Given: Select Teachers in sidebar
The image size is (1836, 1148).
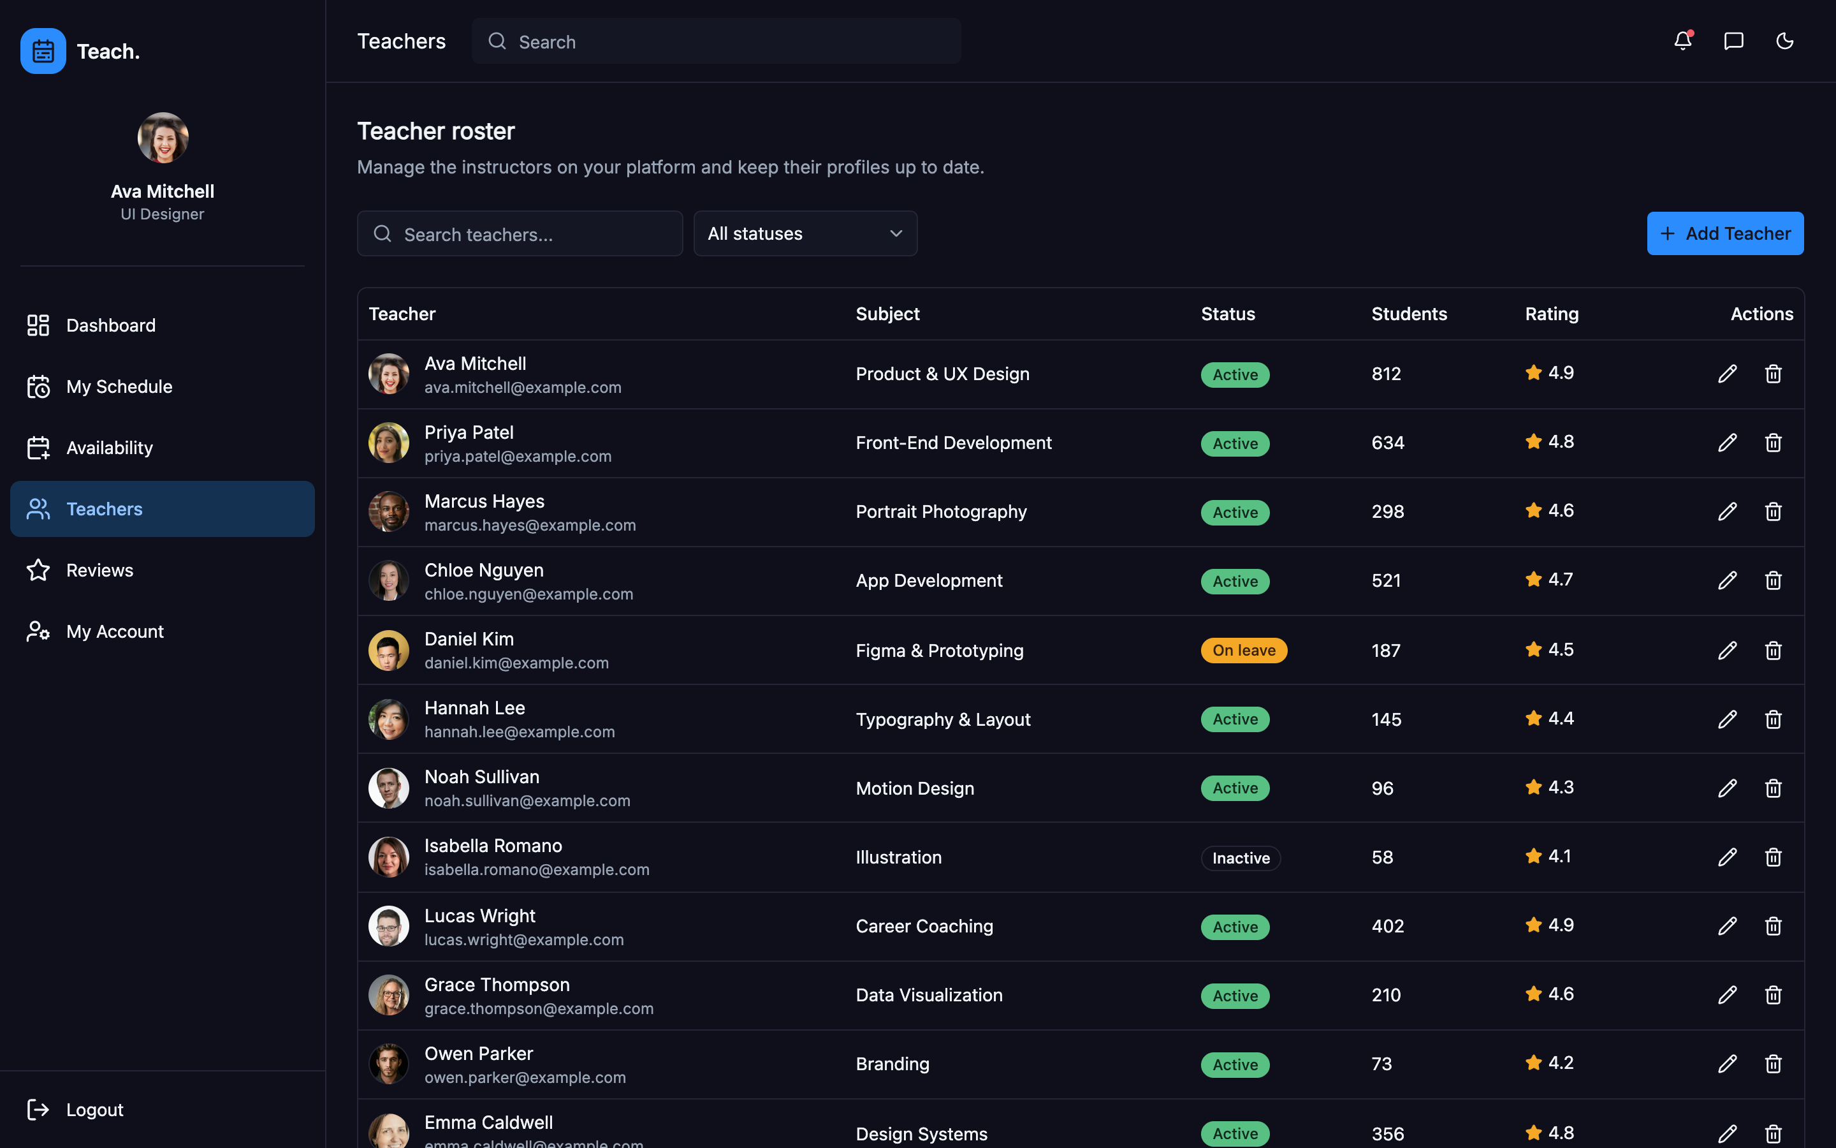Looking at the screenshot, I should [163, 509].
